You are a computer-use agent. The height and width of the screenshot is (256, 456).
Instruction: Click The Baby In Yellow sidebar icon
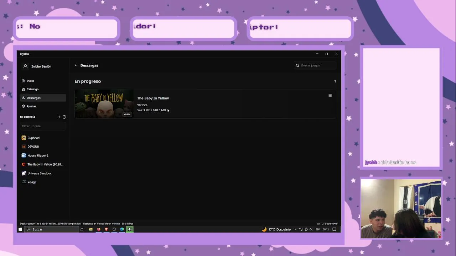pos(24,164)
